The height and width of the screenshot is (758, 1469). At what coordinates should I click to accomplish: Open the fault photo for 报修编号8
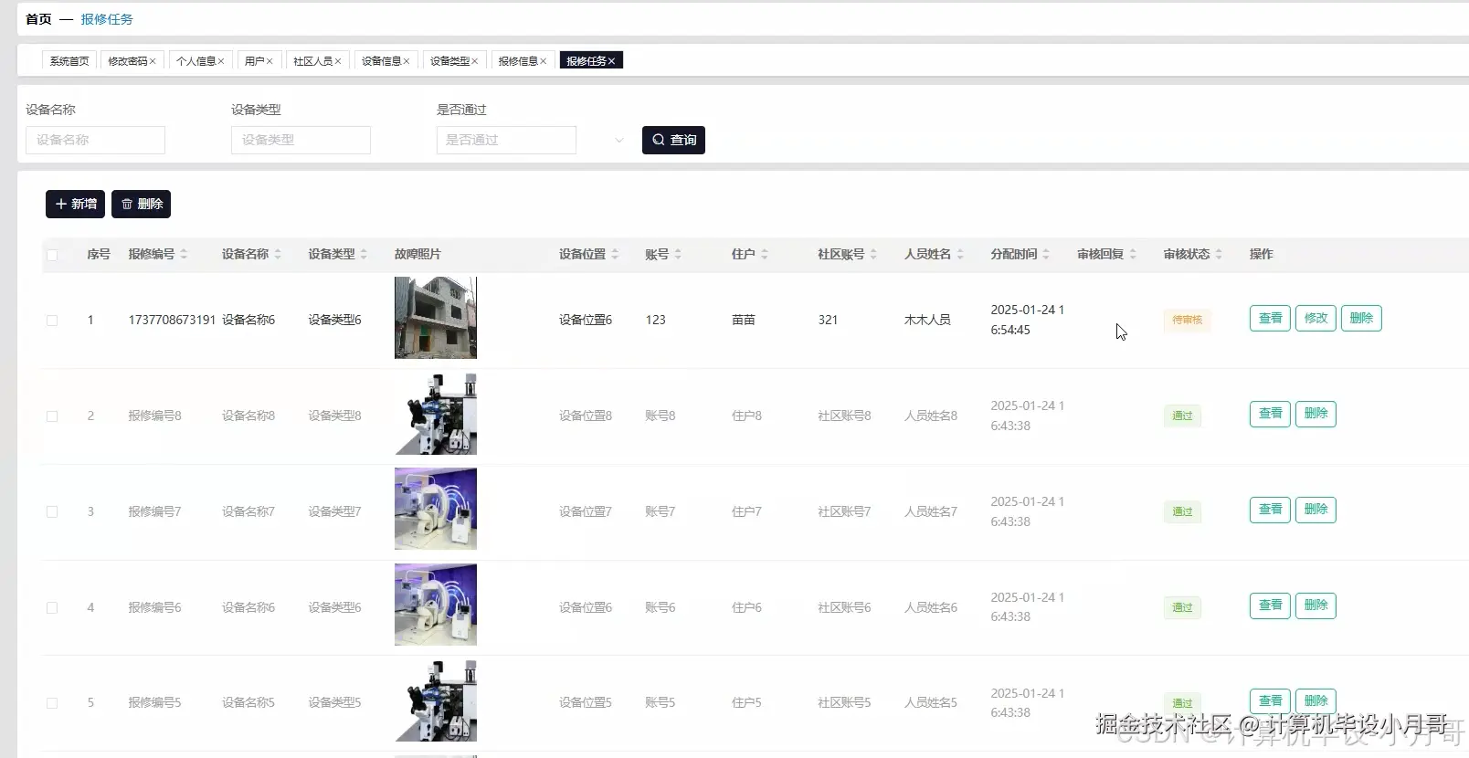(436, 414)
